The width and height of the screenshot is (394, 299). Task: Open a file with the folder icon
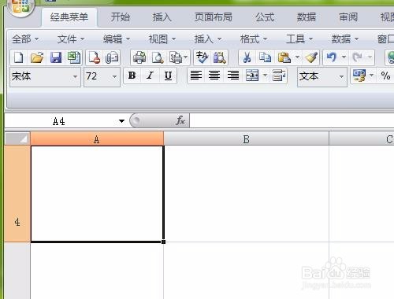(x=37, y=57)
